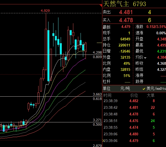Click the 昨结 value 4.327

pyautogui.click(x=161, y=69)
